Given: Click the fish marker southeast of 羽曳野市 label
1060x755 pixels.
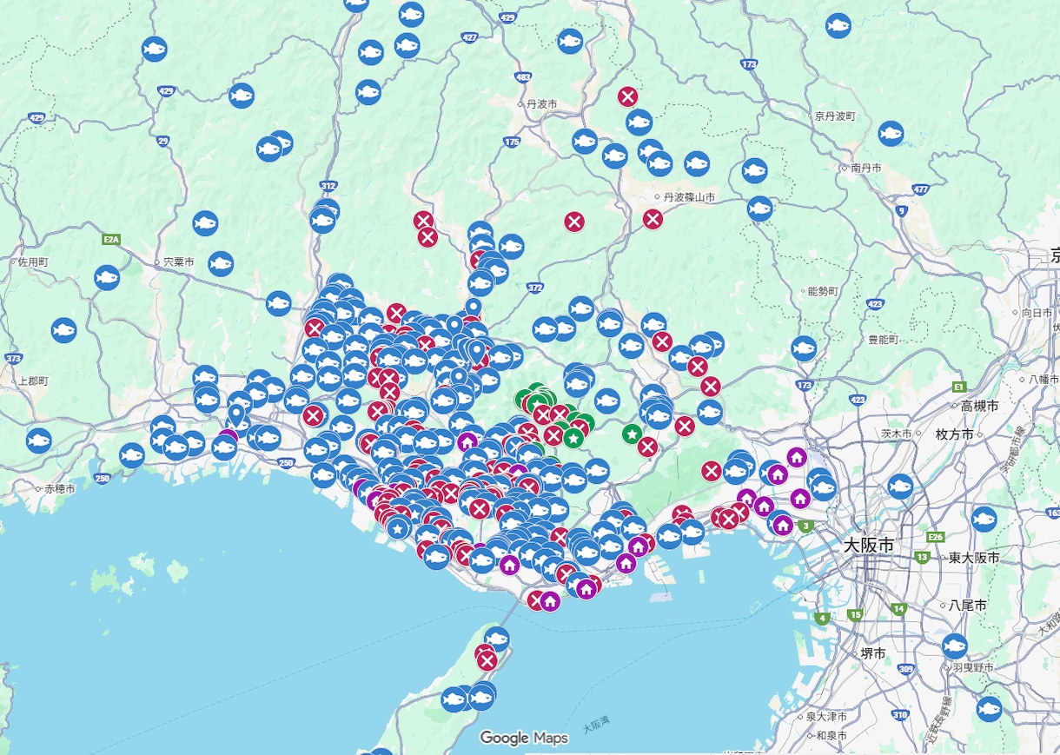Looking at the screenshot, I should tap(989, 709).
